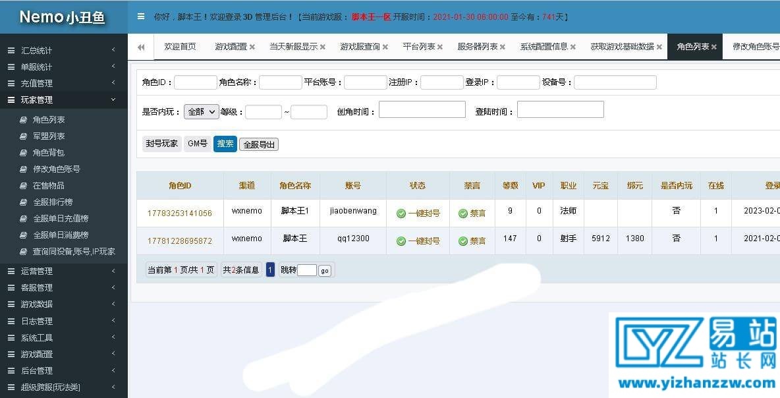Expand the 运营管理 sidebar menu

click(64, 271)
